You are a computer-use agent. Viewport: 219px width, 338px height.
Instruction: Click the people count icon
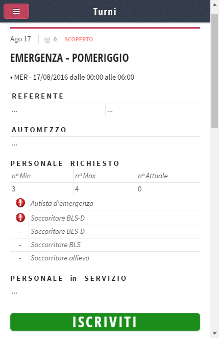pyautogui.click(x=47, y=40)
